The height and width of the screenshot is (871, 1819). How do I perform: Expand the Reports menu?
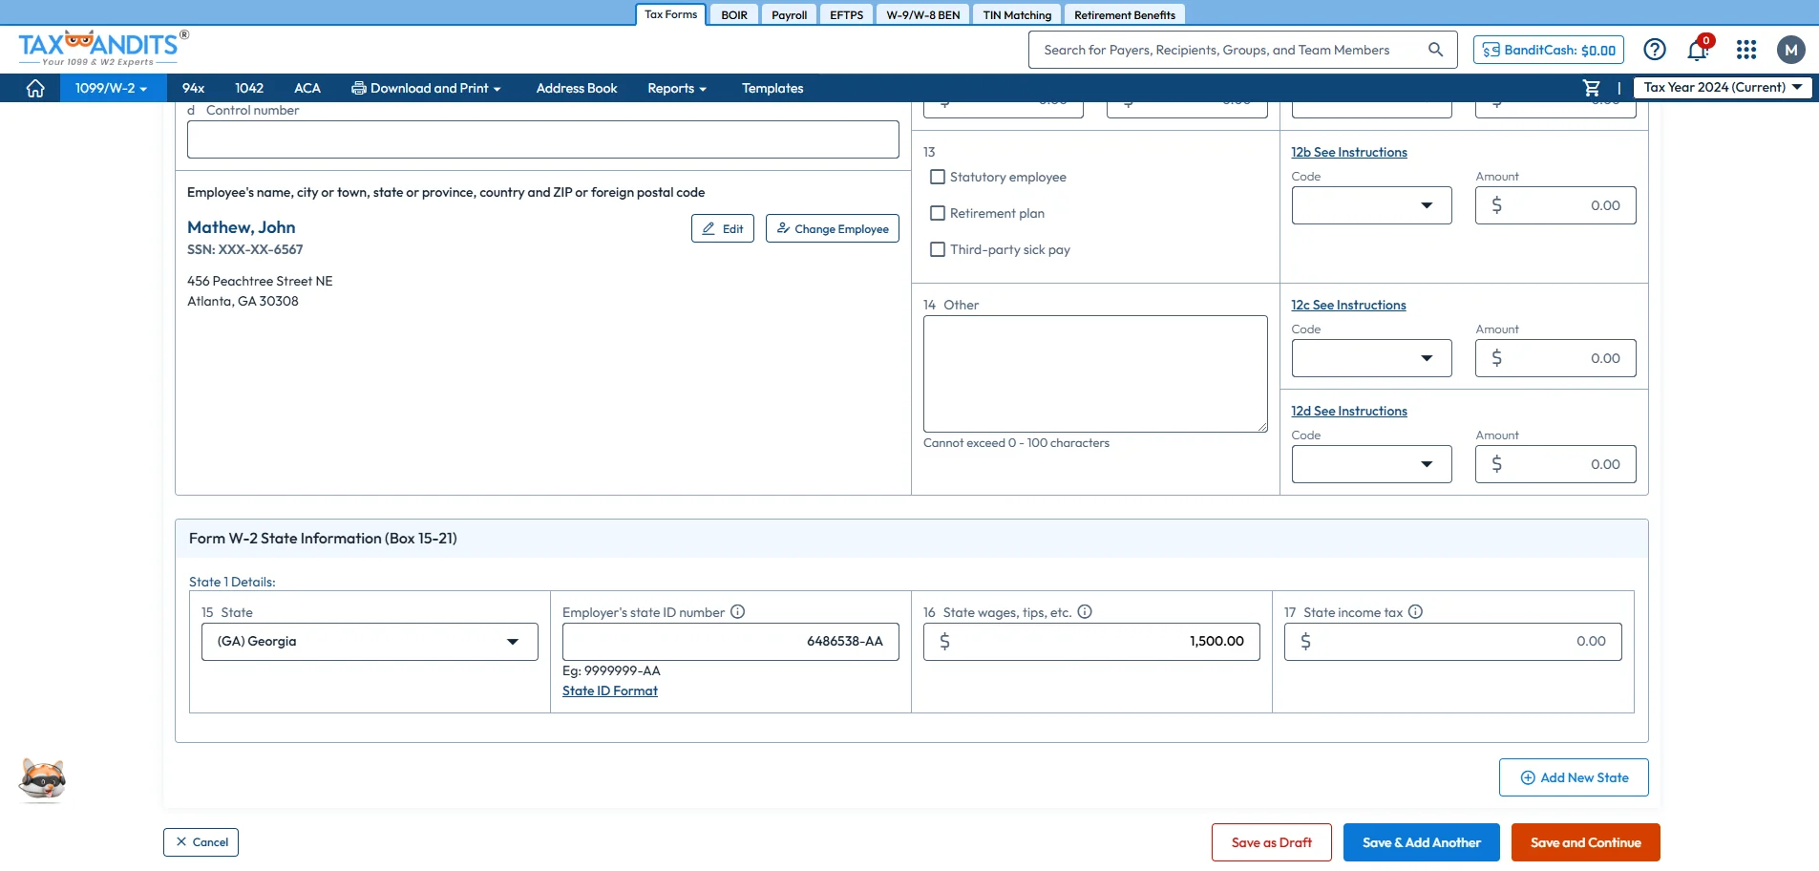(677, 88)
